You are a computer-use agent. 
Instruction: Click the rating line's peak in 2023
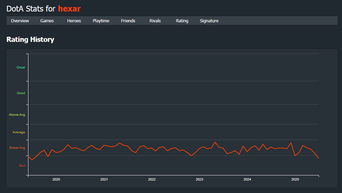(215, 142)
